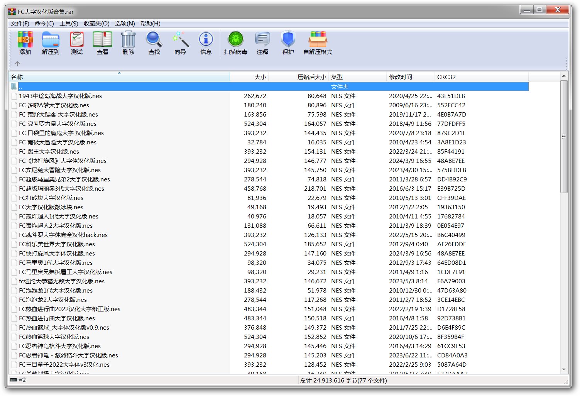The width and height of the screenshot is (580, 396).
Task: Sort by the 压缩后大小 column header
Action: [x=299, y=77]
